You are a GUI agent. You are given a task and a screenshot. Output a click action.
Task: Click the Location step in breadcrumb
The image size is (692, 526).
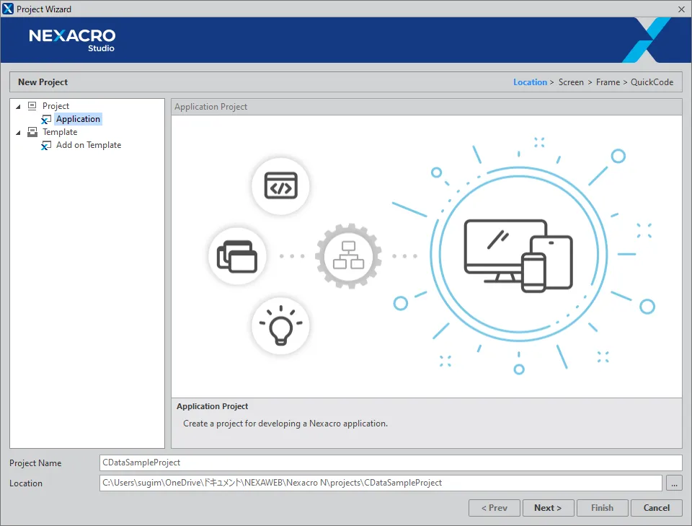[530, 82]
